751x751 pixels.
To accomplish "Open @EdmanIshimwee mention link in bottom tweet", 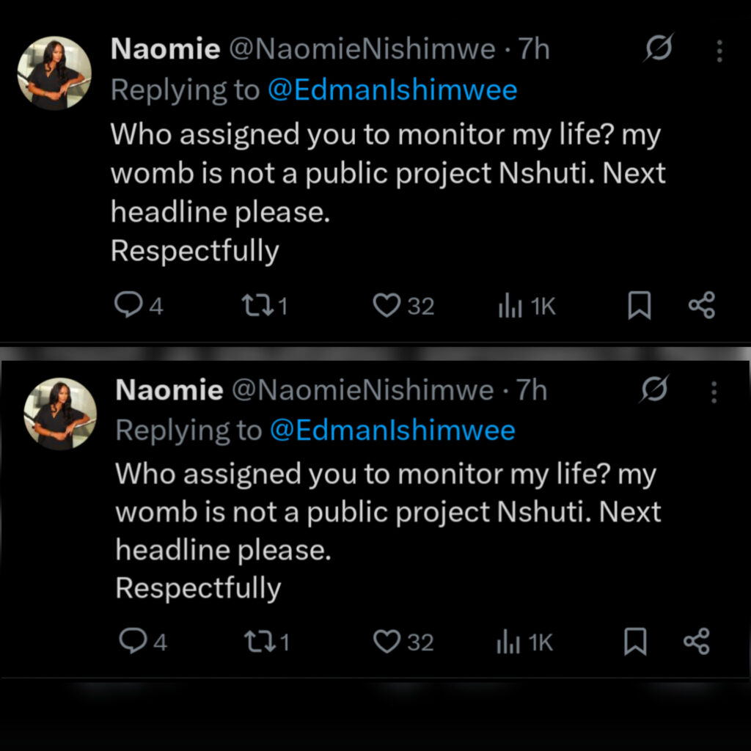I will coord(392,430).
